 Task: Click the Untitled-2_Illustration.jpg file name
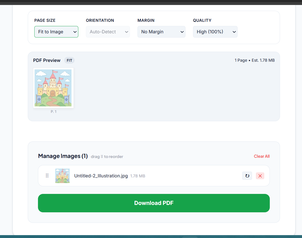tap(101, 176)
